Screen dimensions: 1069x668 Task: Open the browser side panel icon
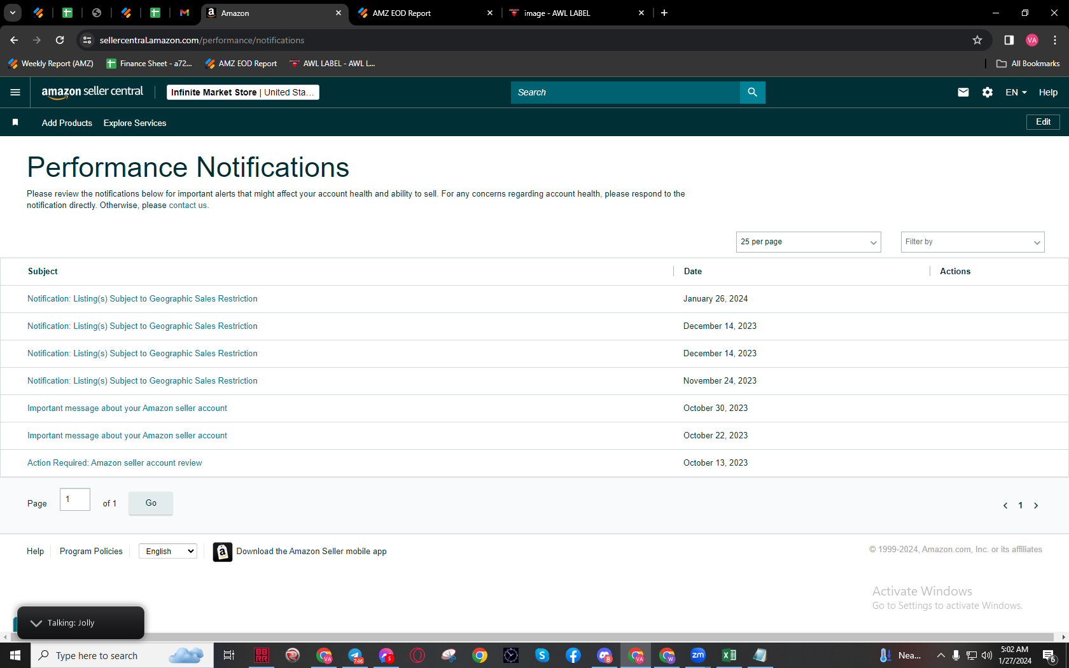click(x=1009, y=40)
